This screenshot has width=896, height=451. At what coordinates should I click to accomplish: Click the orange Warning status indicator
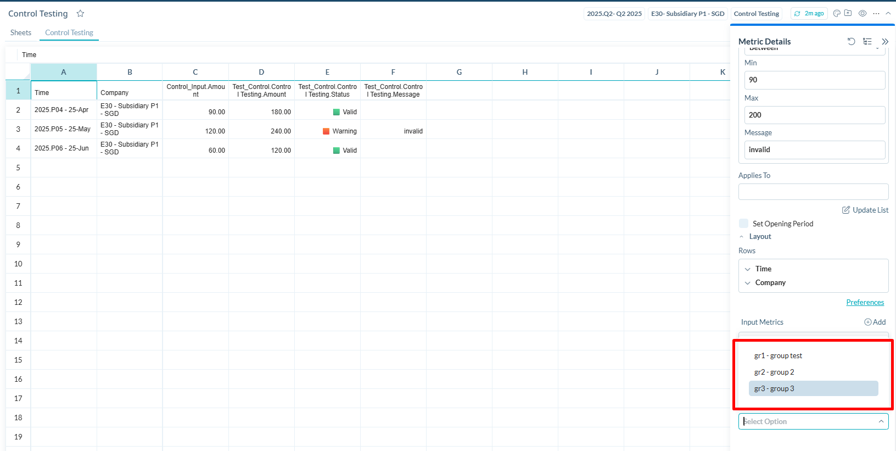pyautogui.click(x=326, y=131)
